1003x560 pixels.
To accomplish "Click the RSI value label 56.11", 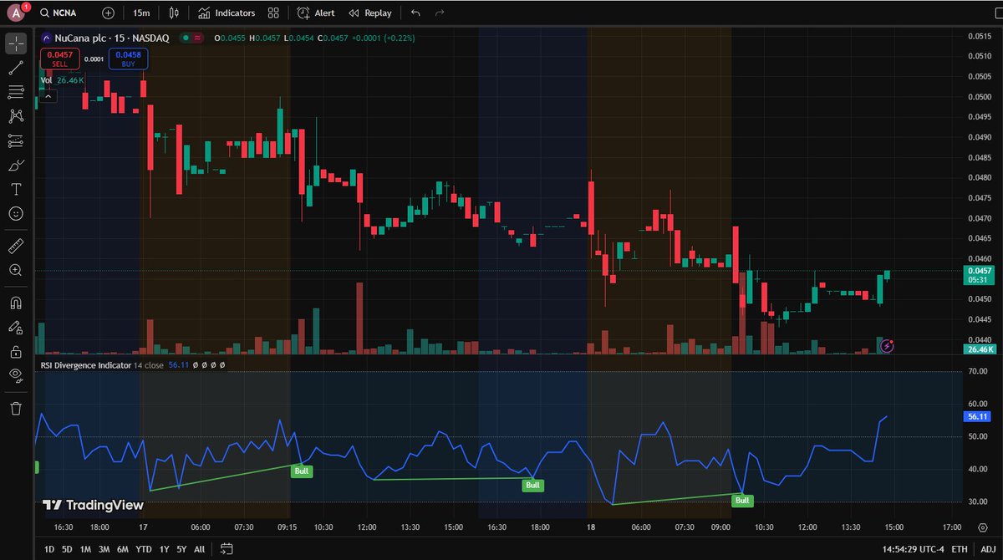I will 979,415.
